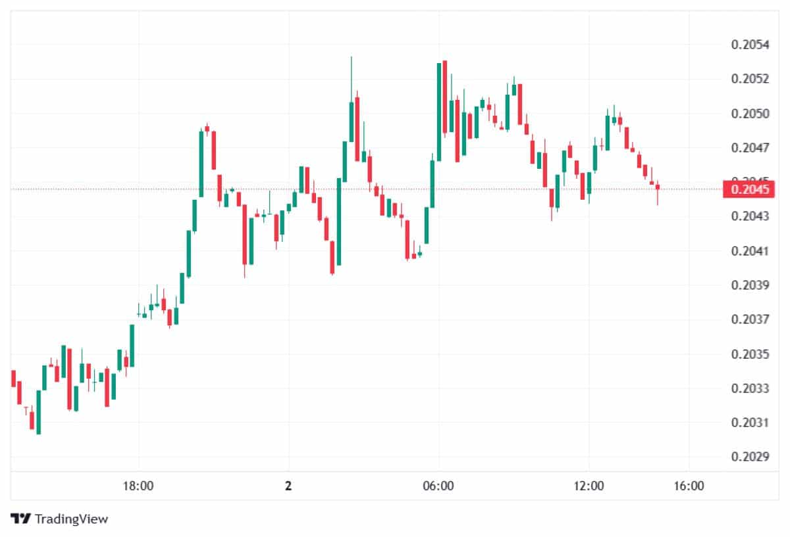Select the bold "2" date marker
Image resolution: width=790 pixels, height=537 pixels.
(x=288, y=486)
